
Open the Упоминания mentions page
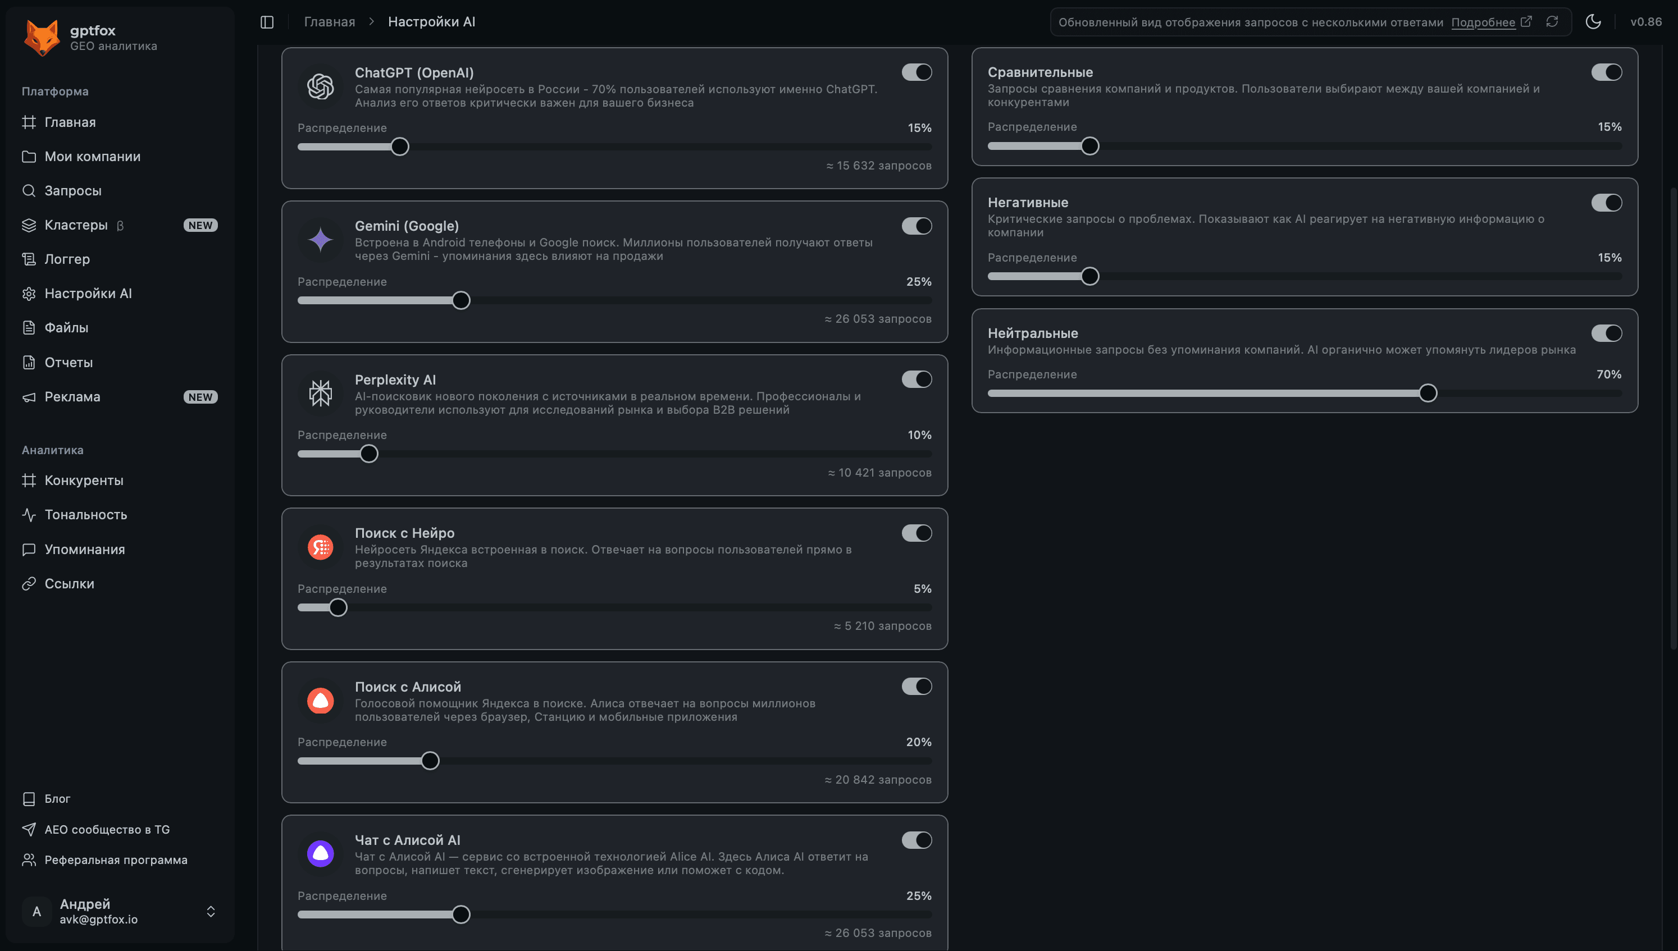[84, 549]
